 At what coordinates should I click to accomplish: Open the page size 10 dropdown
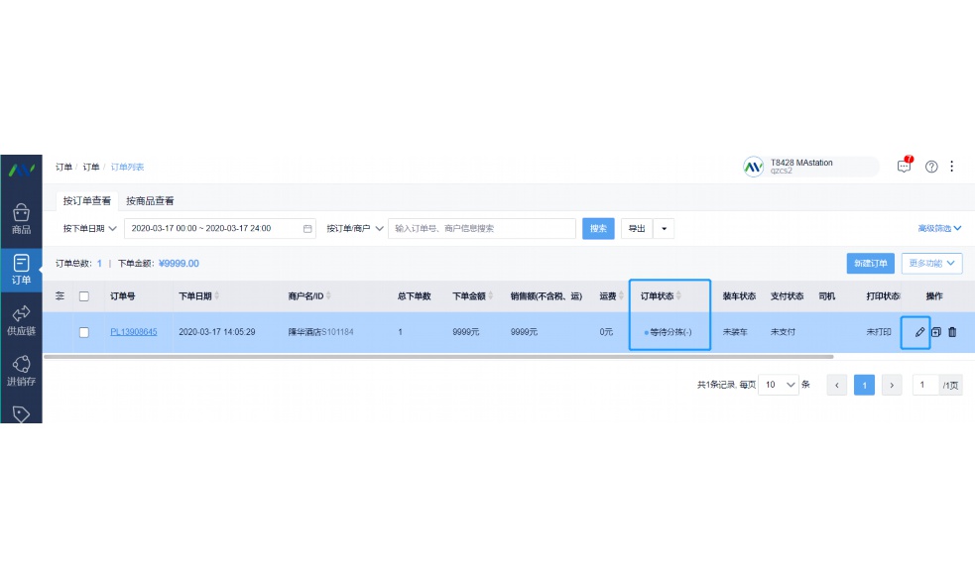(780, 385)
